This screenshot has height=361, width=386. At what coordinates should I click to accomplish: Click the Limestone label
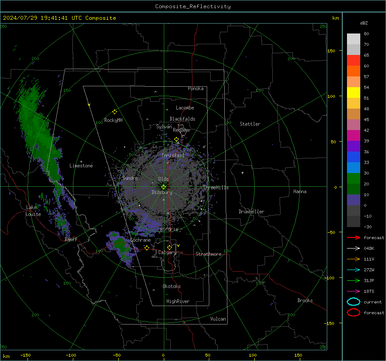[81, 166]
